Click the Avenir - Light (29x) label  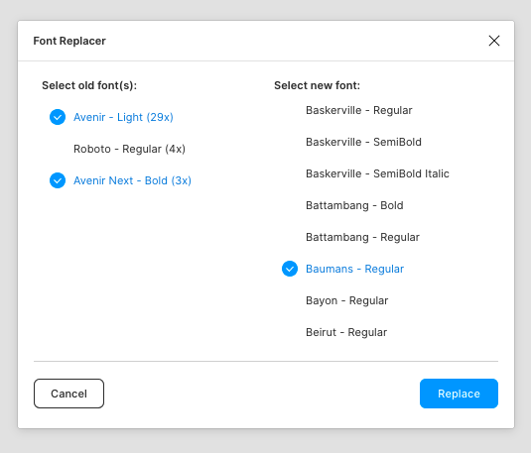tap(123, 117)
